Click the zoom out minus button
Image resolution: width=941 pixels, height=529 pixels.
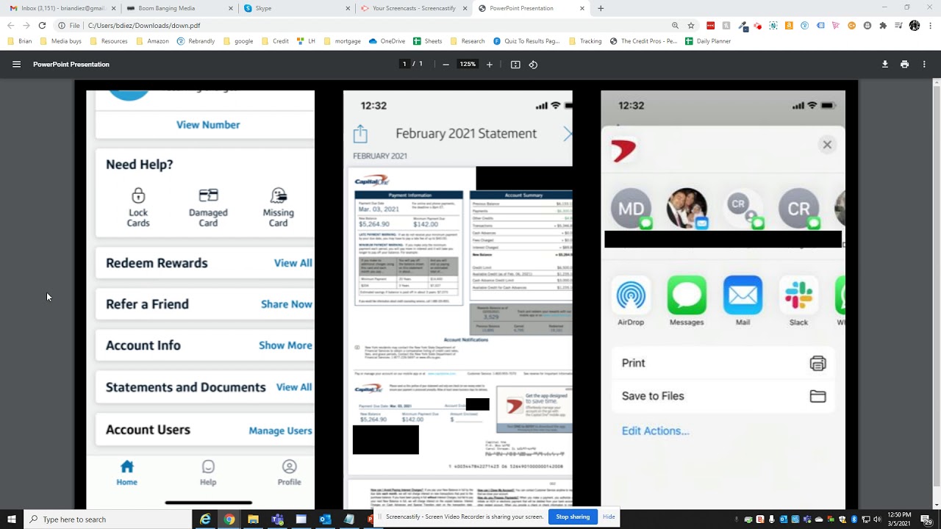click(x=446, y=64)
